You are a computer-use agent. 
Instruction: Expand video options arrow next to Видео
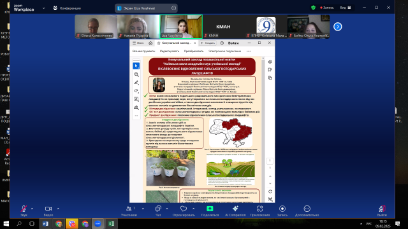pyautogui.click(x=58, y=209)
